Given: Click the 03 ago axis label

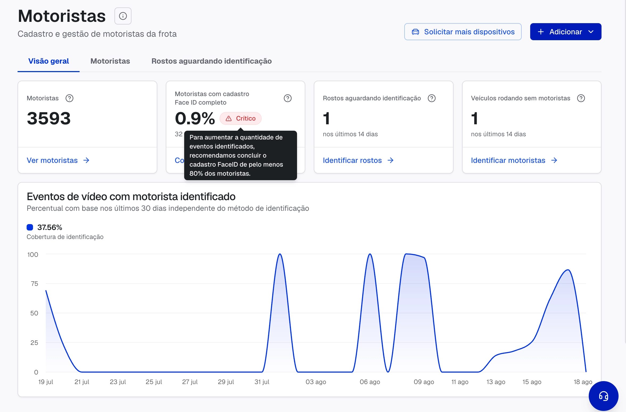Looking at the screenshot, I should click(316, 382).
